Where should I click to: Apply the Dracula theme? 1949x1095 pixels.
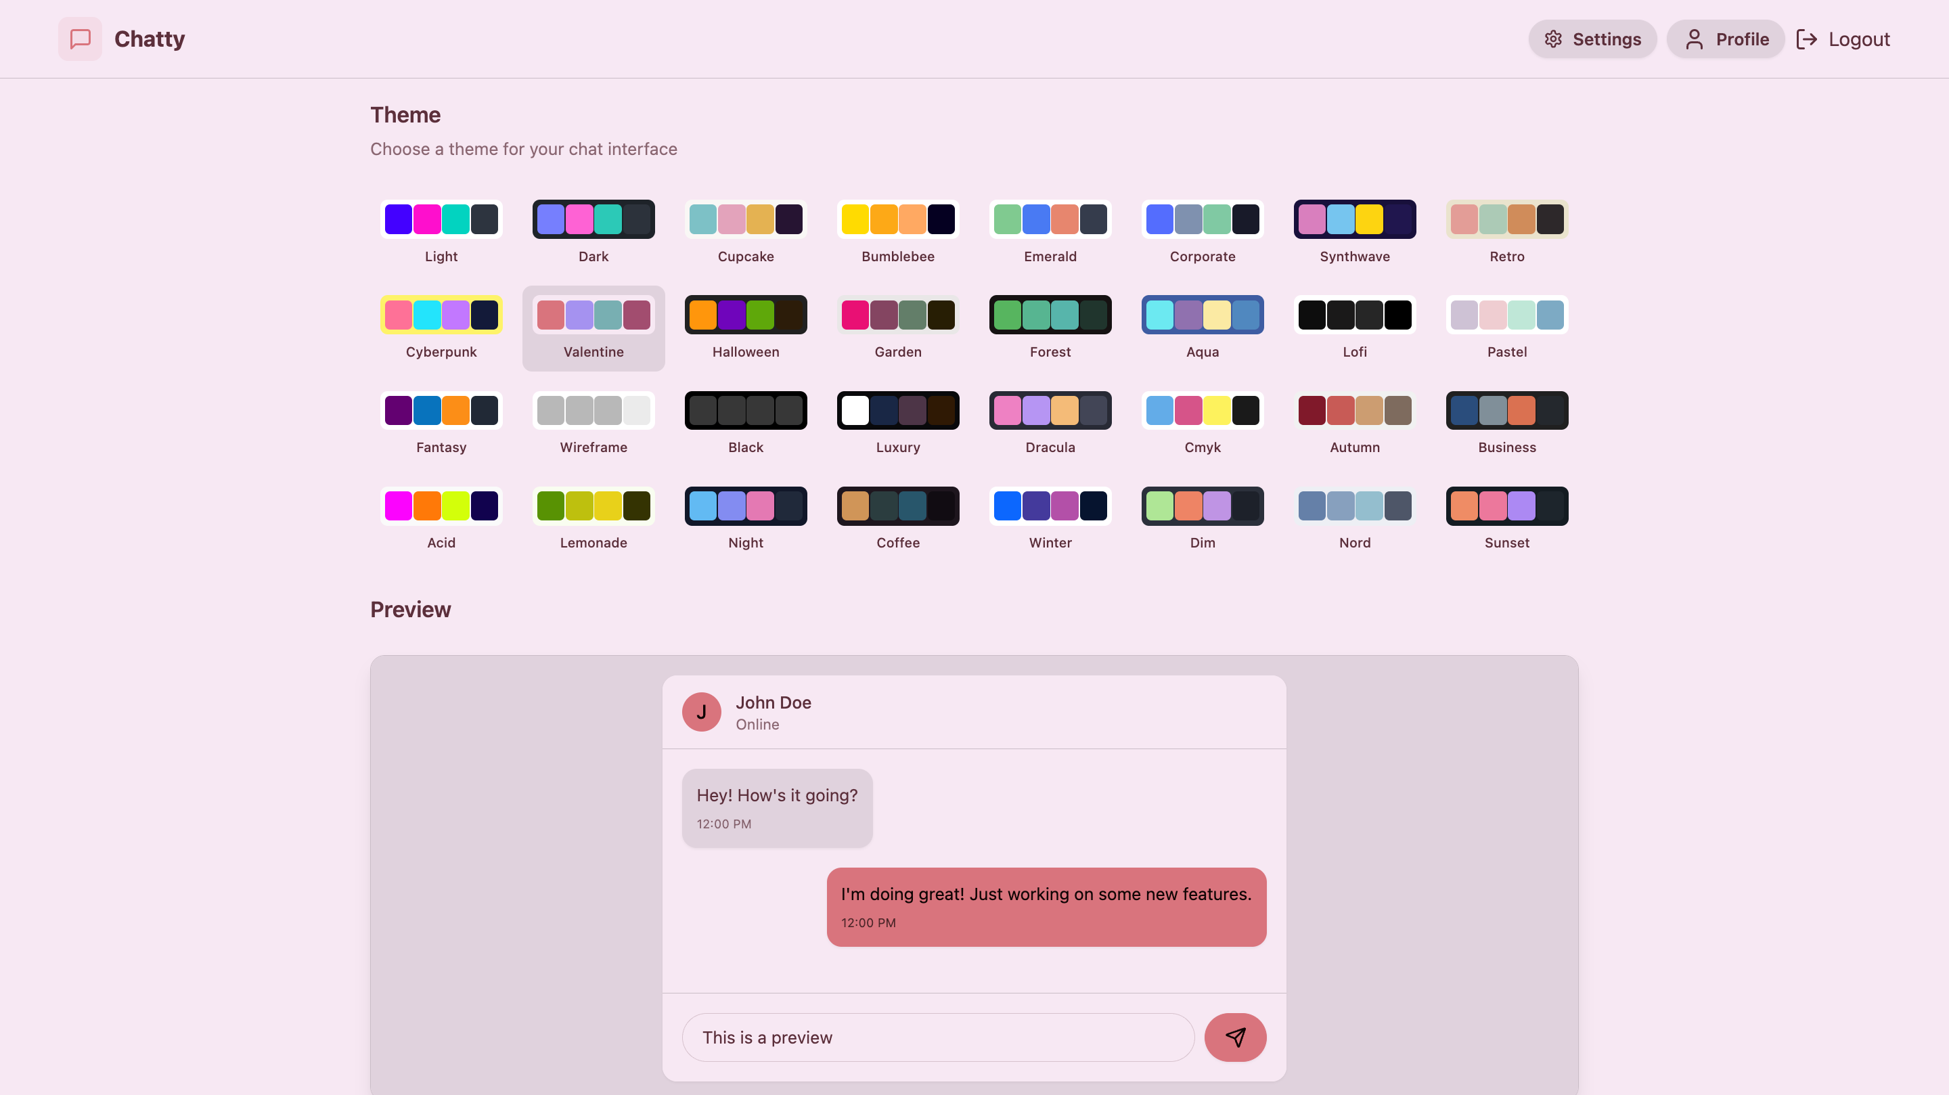coord(1050,423)
